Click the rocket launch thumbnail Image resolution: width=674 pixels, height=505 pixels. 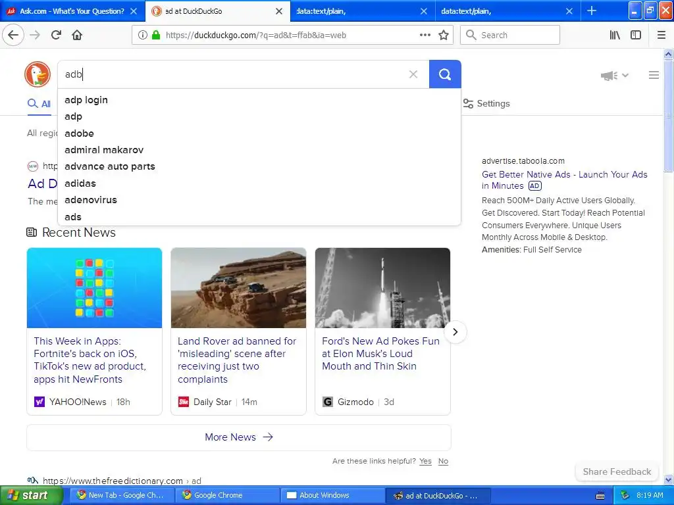pos(382,288)
